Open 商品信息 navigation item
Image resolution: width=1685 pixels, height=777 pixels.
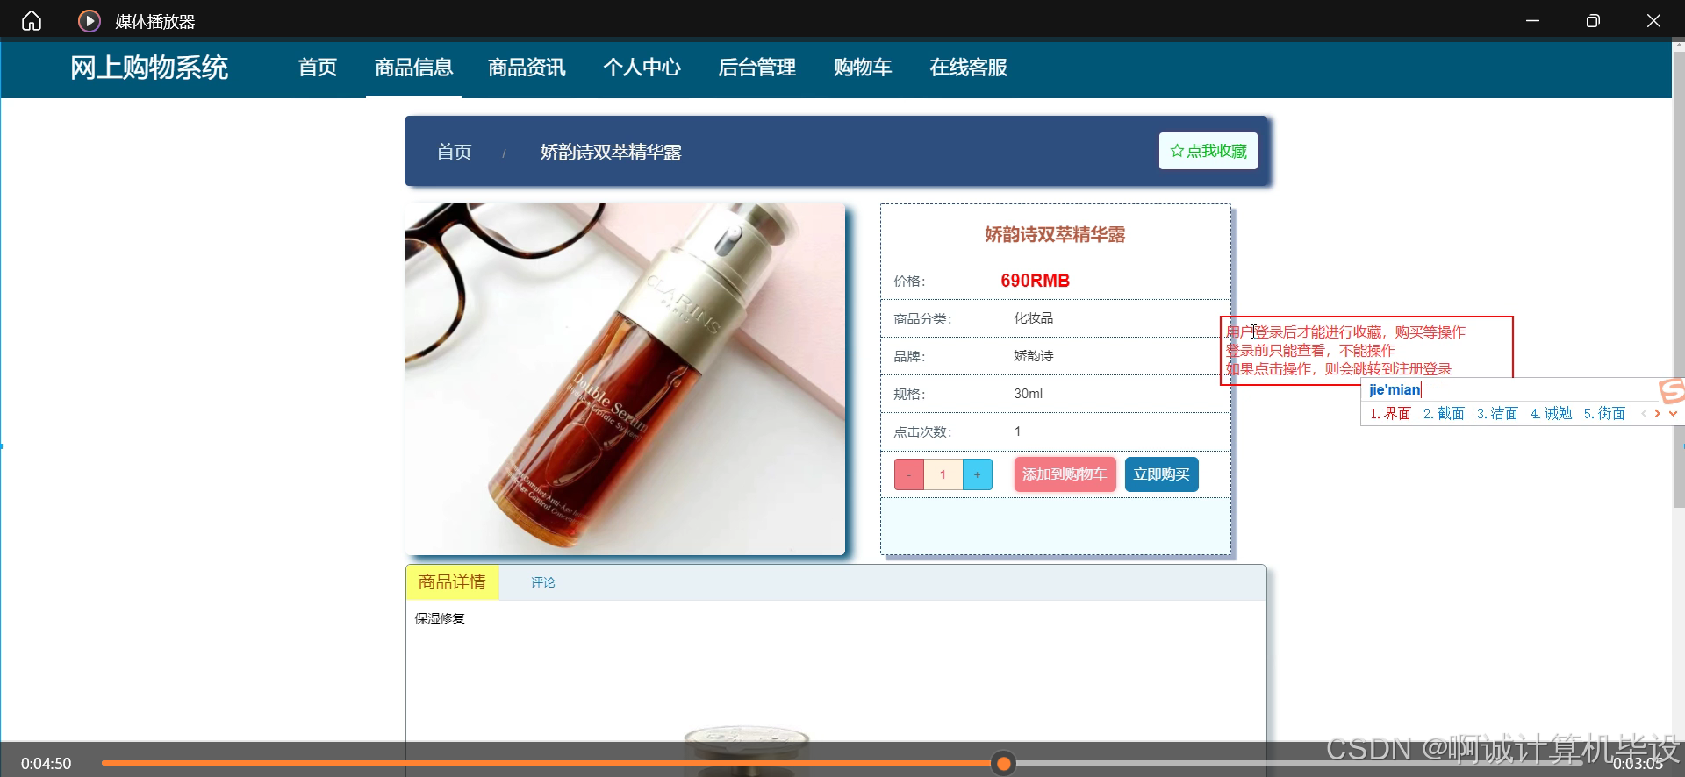413,68
